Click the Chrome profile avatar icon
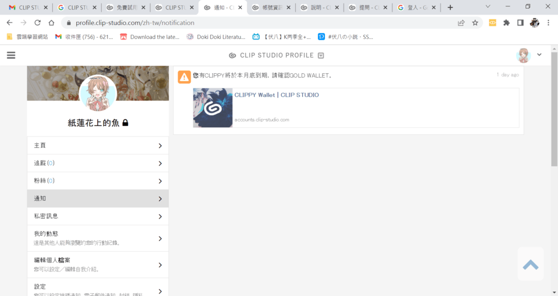 (534, 23)
